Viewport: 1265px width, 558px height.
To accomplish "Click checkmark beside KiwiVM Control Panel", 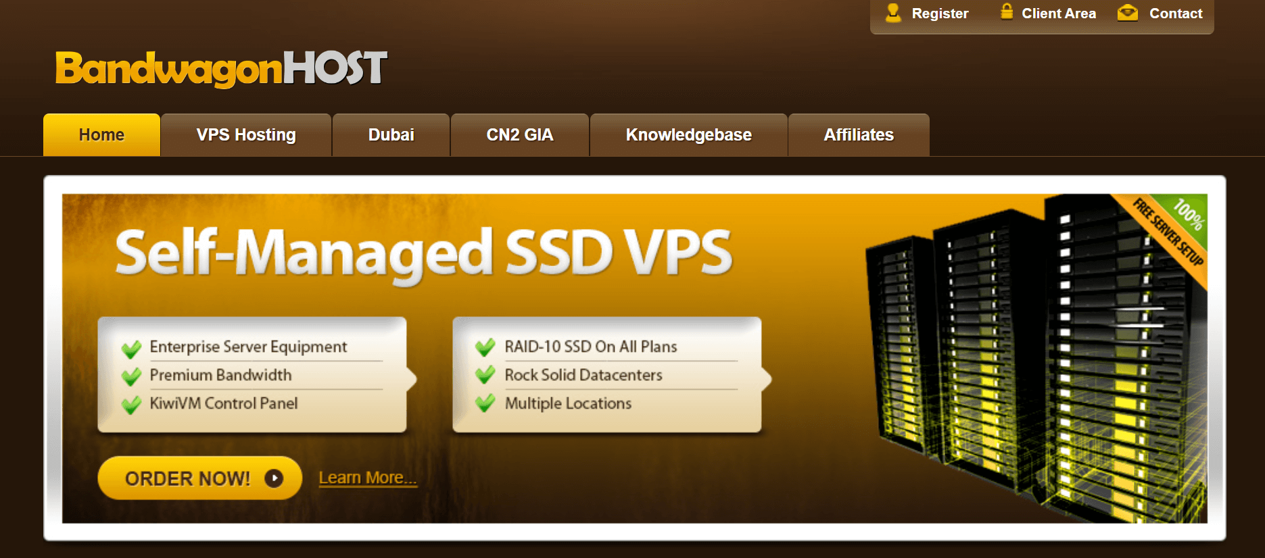I will (x=131, y=405).
